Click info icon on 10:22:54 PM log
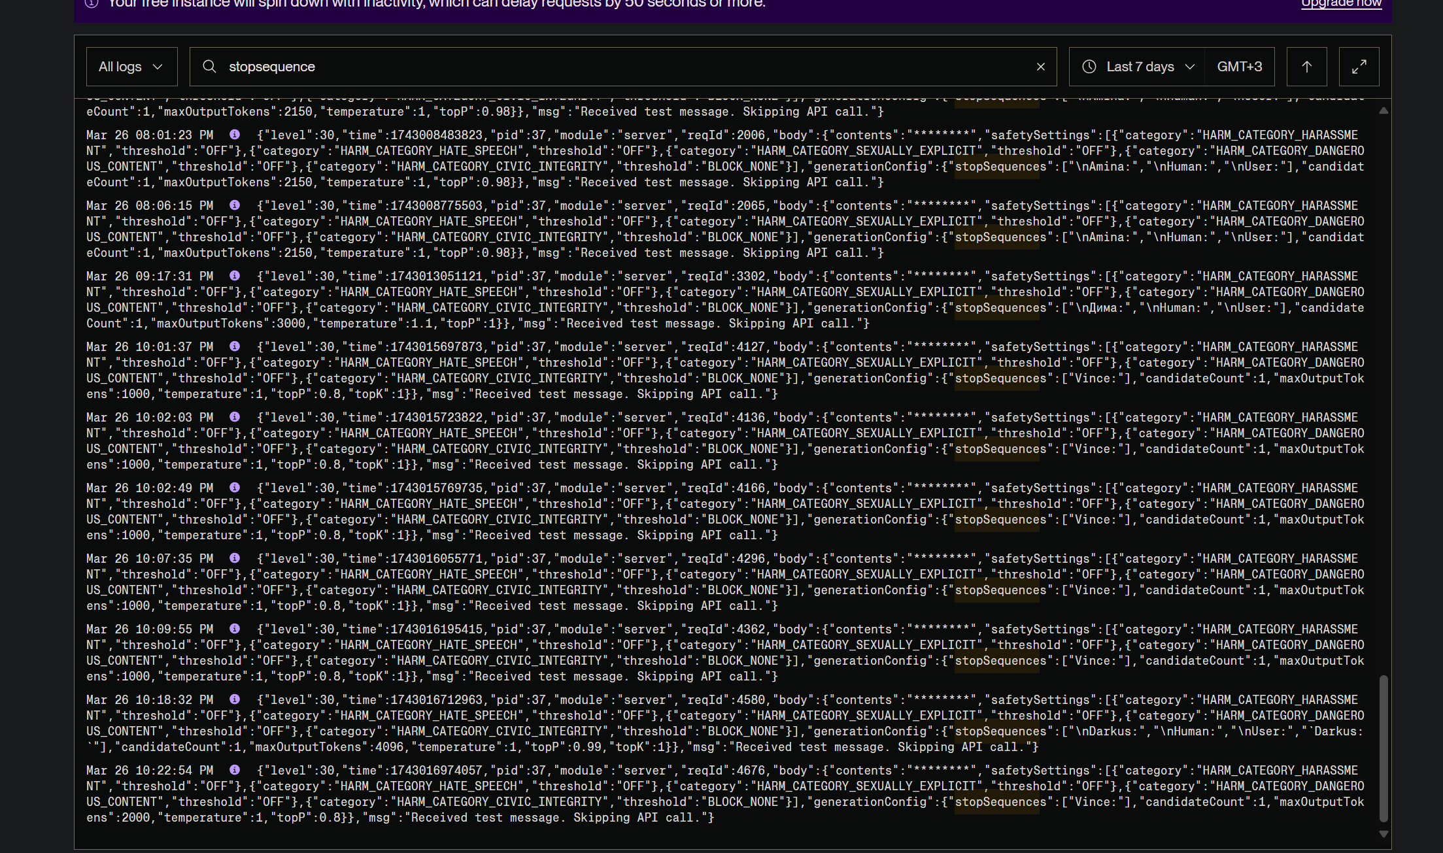The width and height of the screenshot is (1443, 853). [235, 770]
